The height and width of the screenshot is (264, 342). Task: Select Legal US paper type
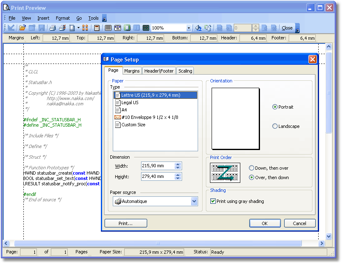[x=155, y=102]
